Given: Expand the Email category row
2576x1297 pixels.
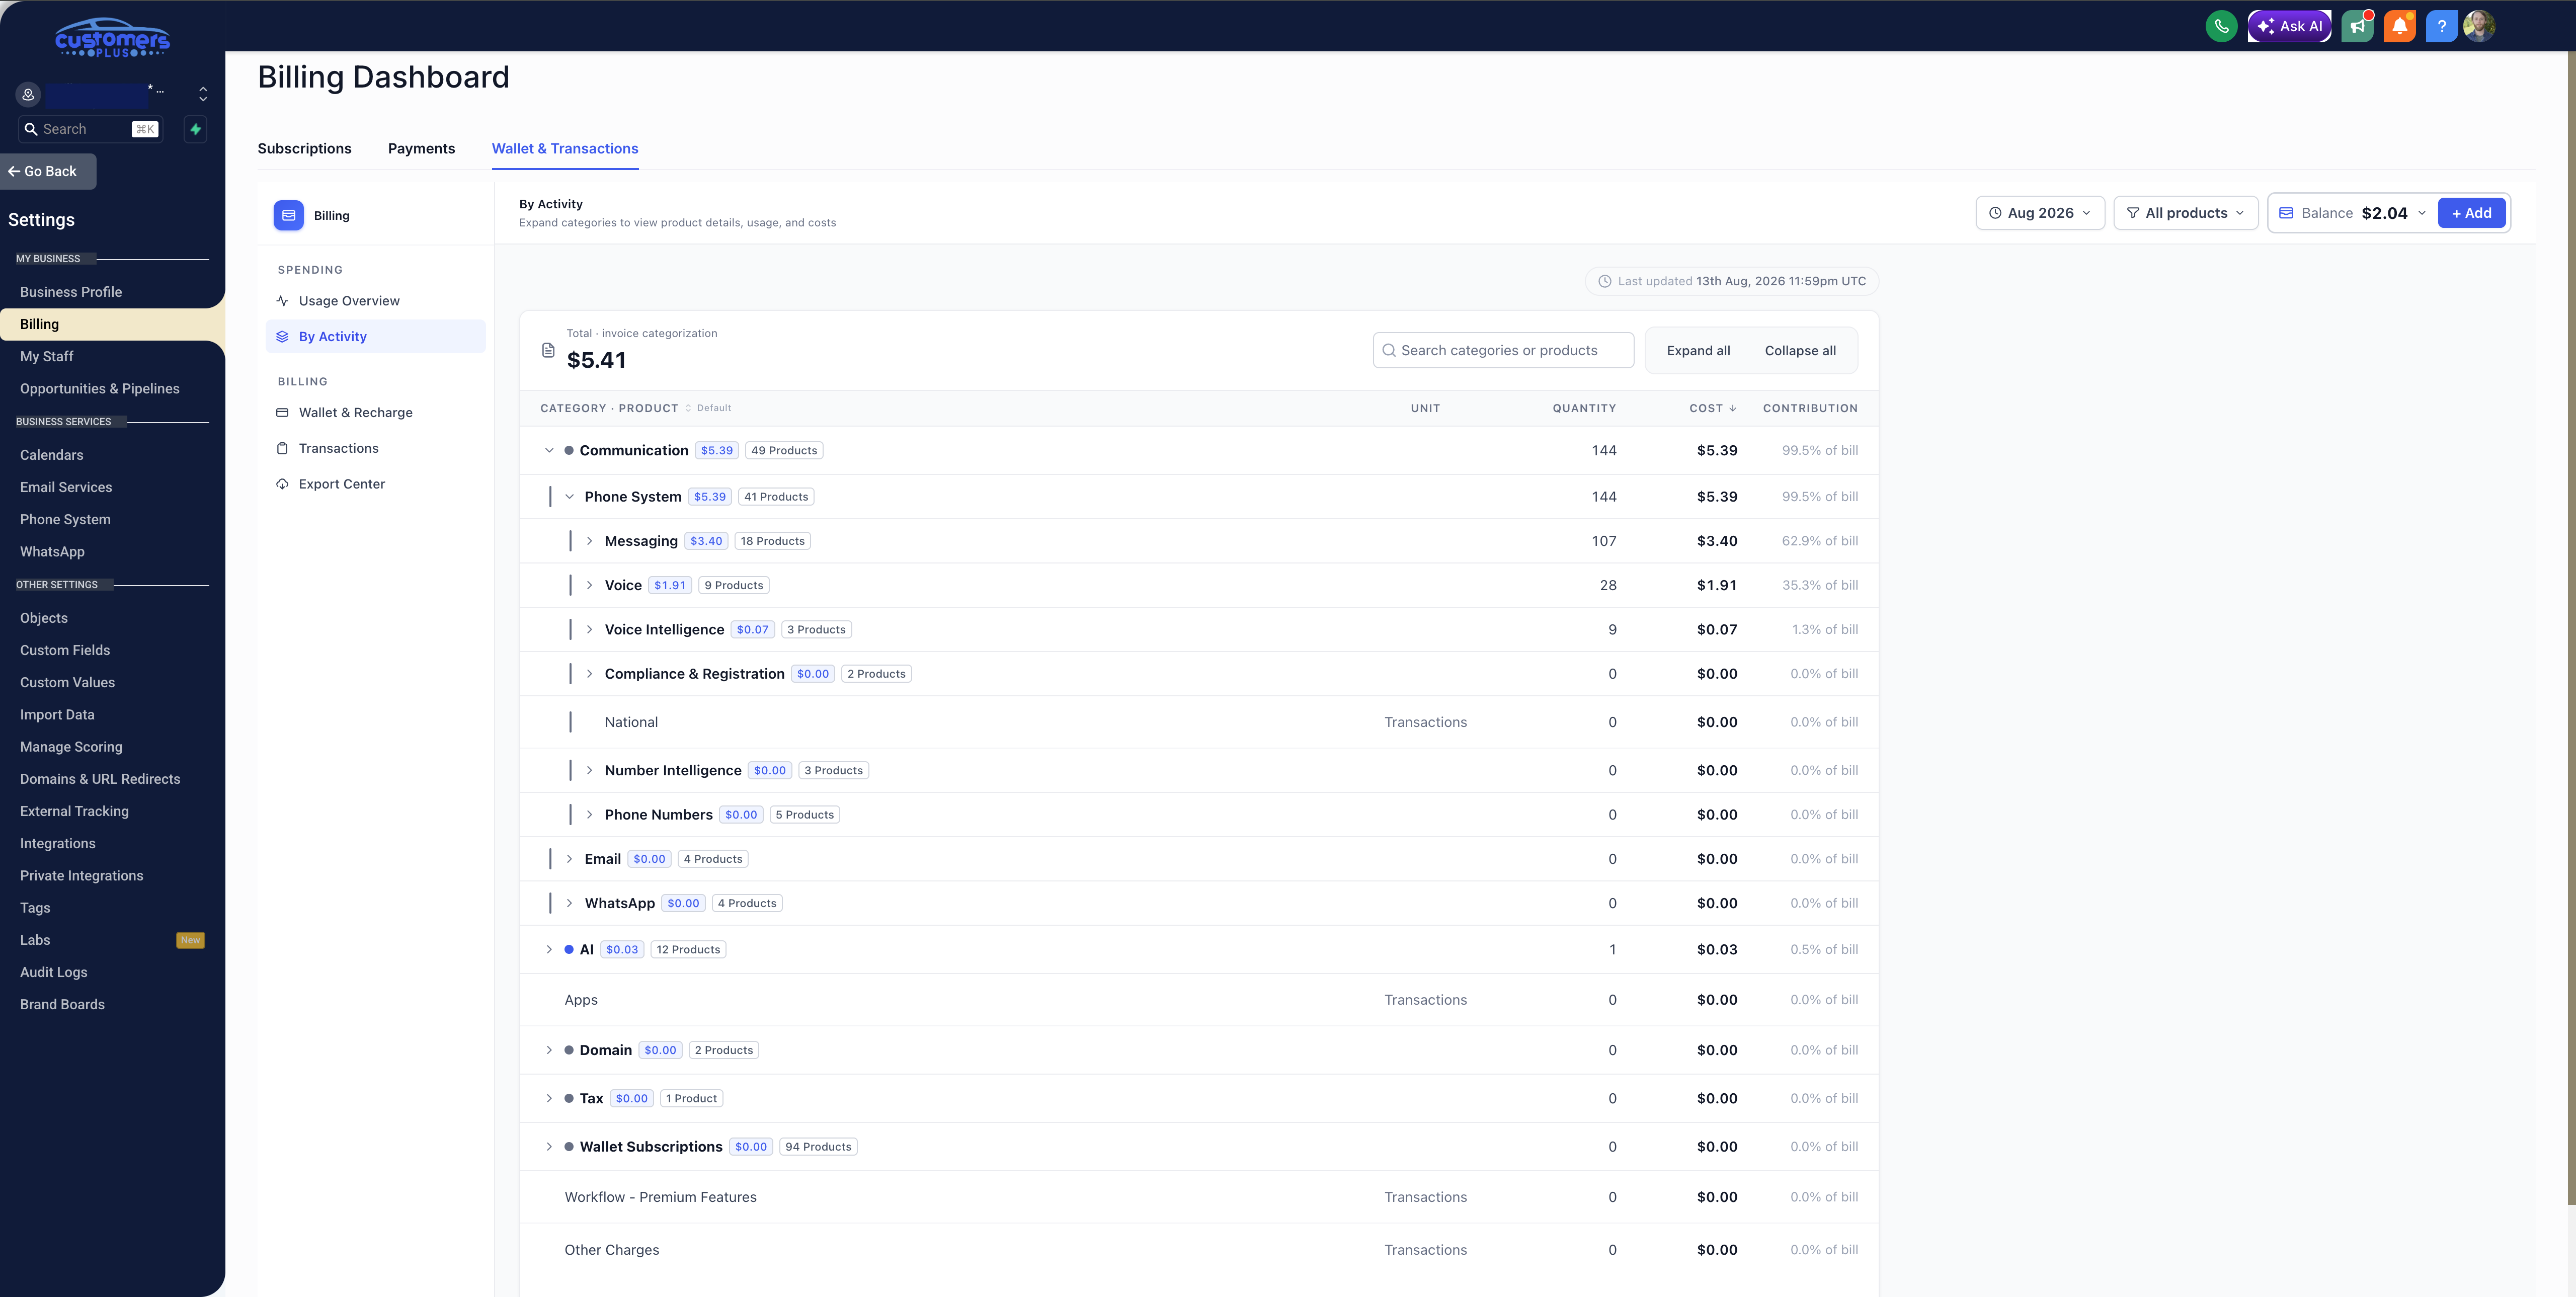Looking at the screenshot, I should 569,859.
